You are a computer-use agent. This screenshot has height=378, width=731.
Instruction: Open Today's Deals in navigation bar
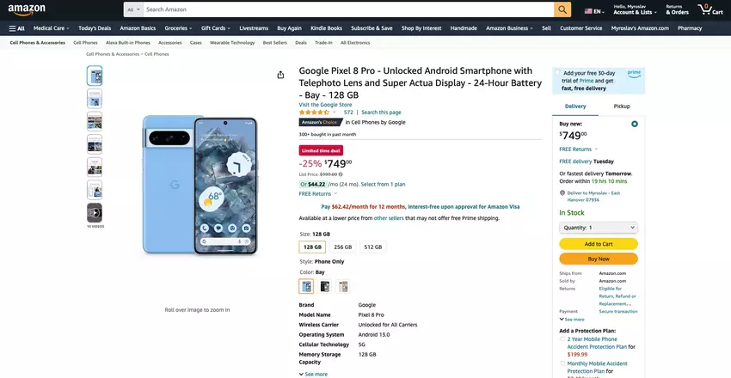click(x=95, y=28)
